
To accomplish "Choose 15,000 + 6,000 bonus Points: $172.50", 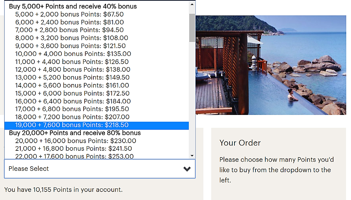I will click(97, 93).
